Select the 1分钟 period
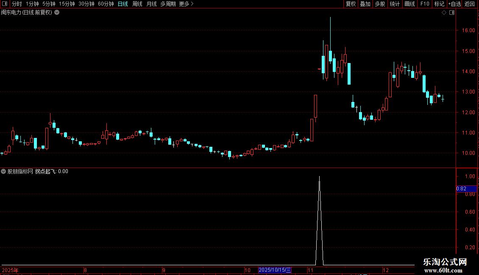This screenshot has height=275, width=479. coord(32,4)
